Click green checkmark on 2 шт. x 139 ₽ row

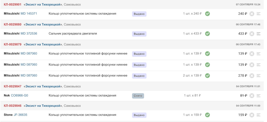[207, 75]
